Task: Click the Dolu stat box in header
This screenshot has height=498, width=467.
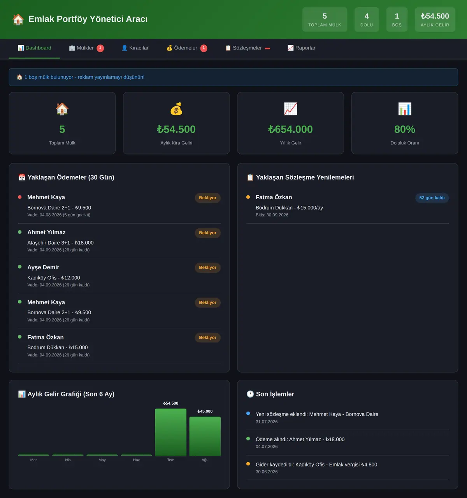Action: point(367,19)
